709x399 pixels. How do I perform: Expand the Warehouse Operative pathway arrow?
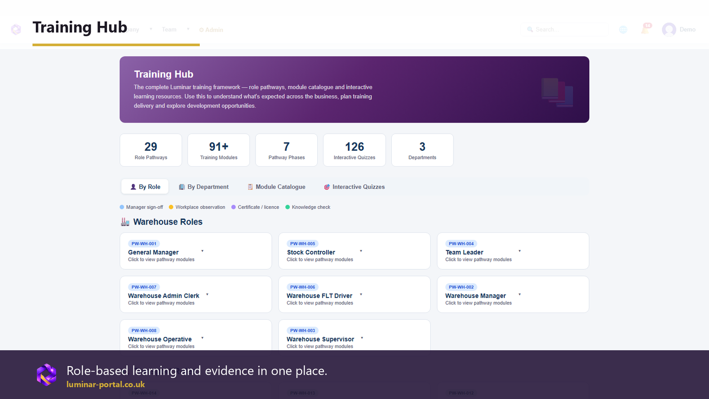(202, 338)
